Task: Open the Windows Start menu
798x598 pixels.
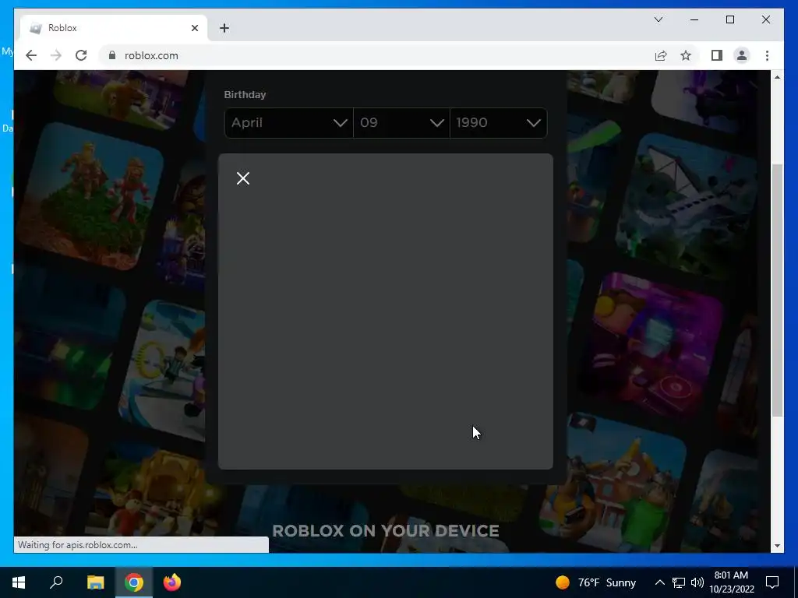Action: 19,582
